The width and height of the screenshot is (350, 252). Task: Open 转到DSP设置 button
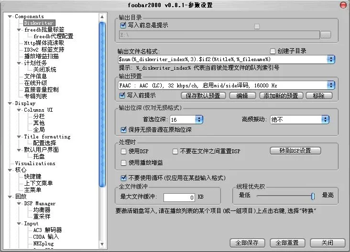click(295, 151)
